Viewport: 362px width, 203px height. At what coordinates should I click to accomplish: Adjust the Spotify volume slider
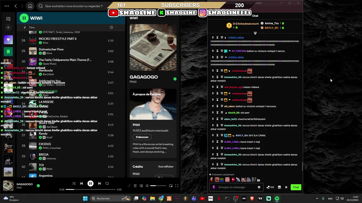(158, 186)
